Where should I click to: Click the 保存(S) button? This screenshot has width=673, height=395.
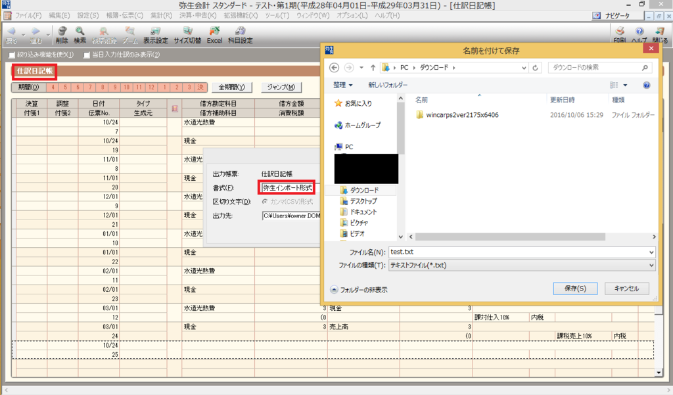point(575,289)
